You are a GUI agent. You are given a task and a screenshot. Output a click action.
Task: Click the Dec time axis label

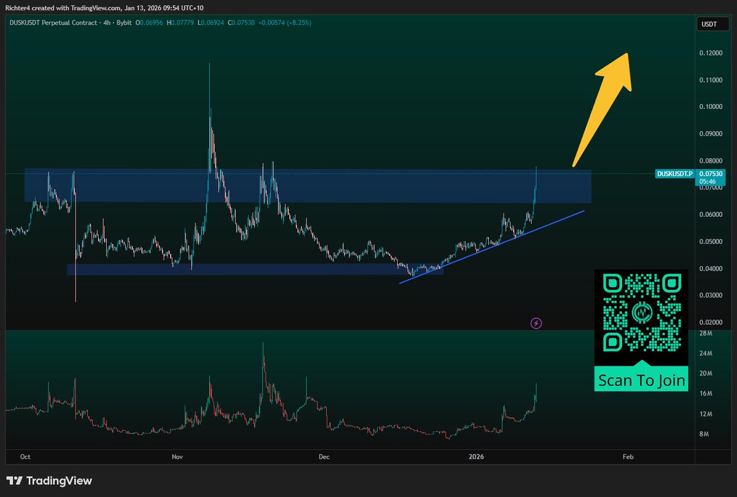click(325, 457)
